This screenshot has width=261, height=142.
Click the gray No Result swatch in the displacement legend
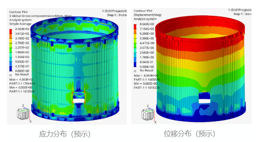click(135, 71)
